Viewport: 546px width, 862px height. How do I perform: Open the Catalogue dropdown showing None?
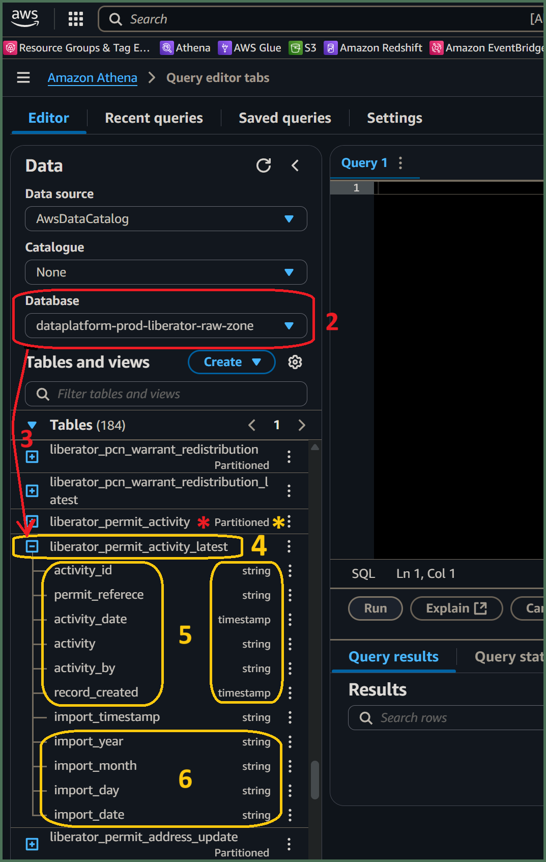click(x=166, y=272)
